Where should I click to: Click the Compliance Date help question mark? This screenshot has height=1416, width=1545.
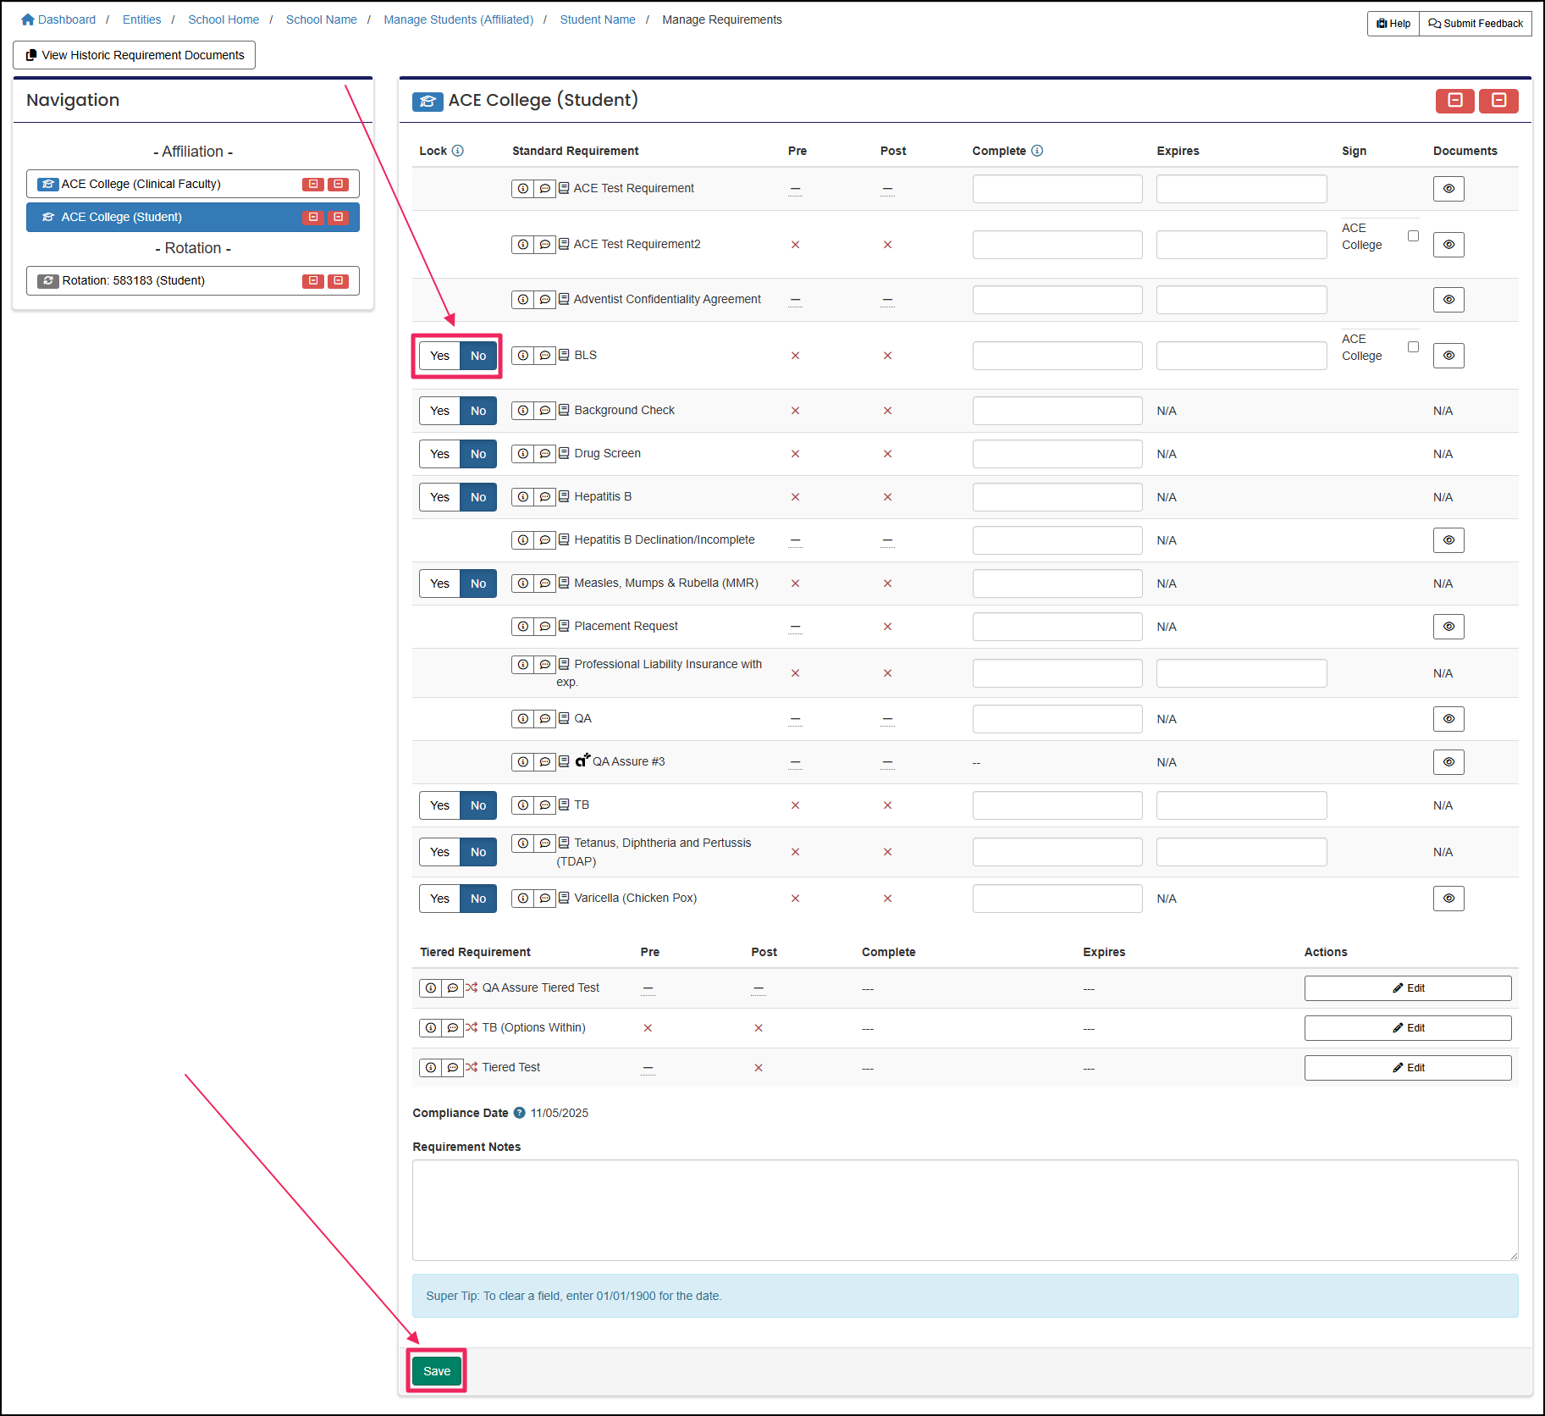pos(518,1113)
